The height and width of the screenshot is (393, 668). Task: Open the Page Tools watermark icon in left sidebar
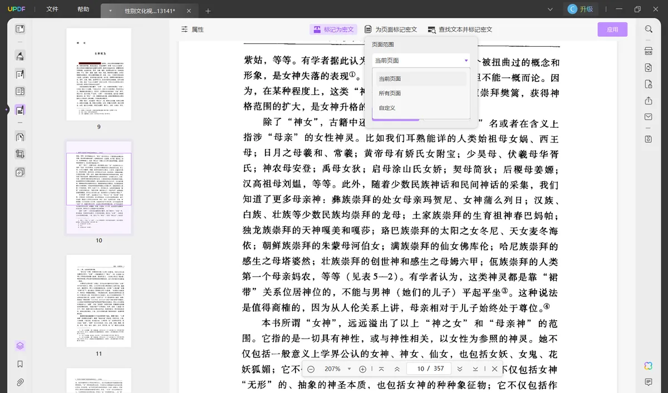tap(20, 172)
